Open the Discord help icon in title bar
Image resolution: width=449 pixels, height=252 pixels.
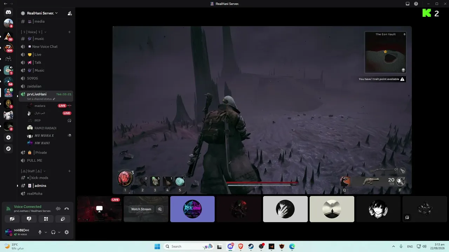click(416, 3)
